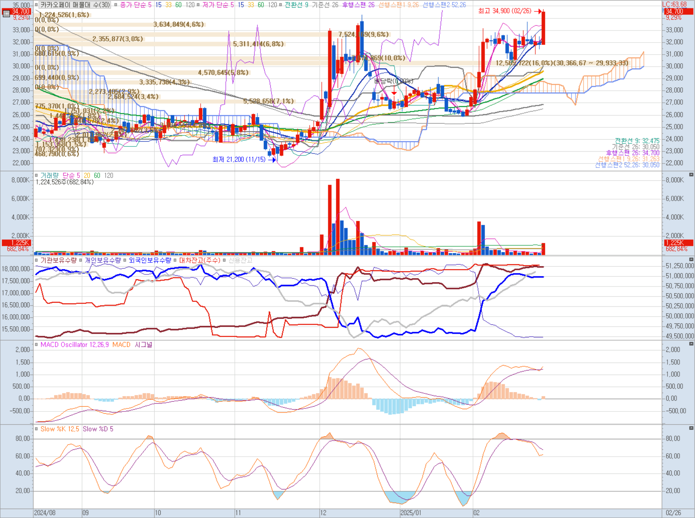The image size is (695, 518).
Task: Click the 12 month label on the time axis
Action: 323,513
